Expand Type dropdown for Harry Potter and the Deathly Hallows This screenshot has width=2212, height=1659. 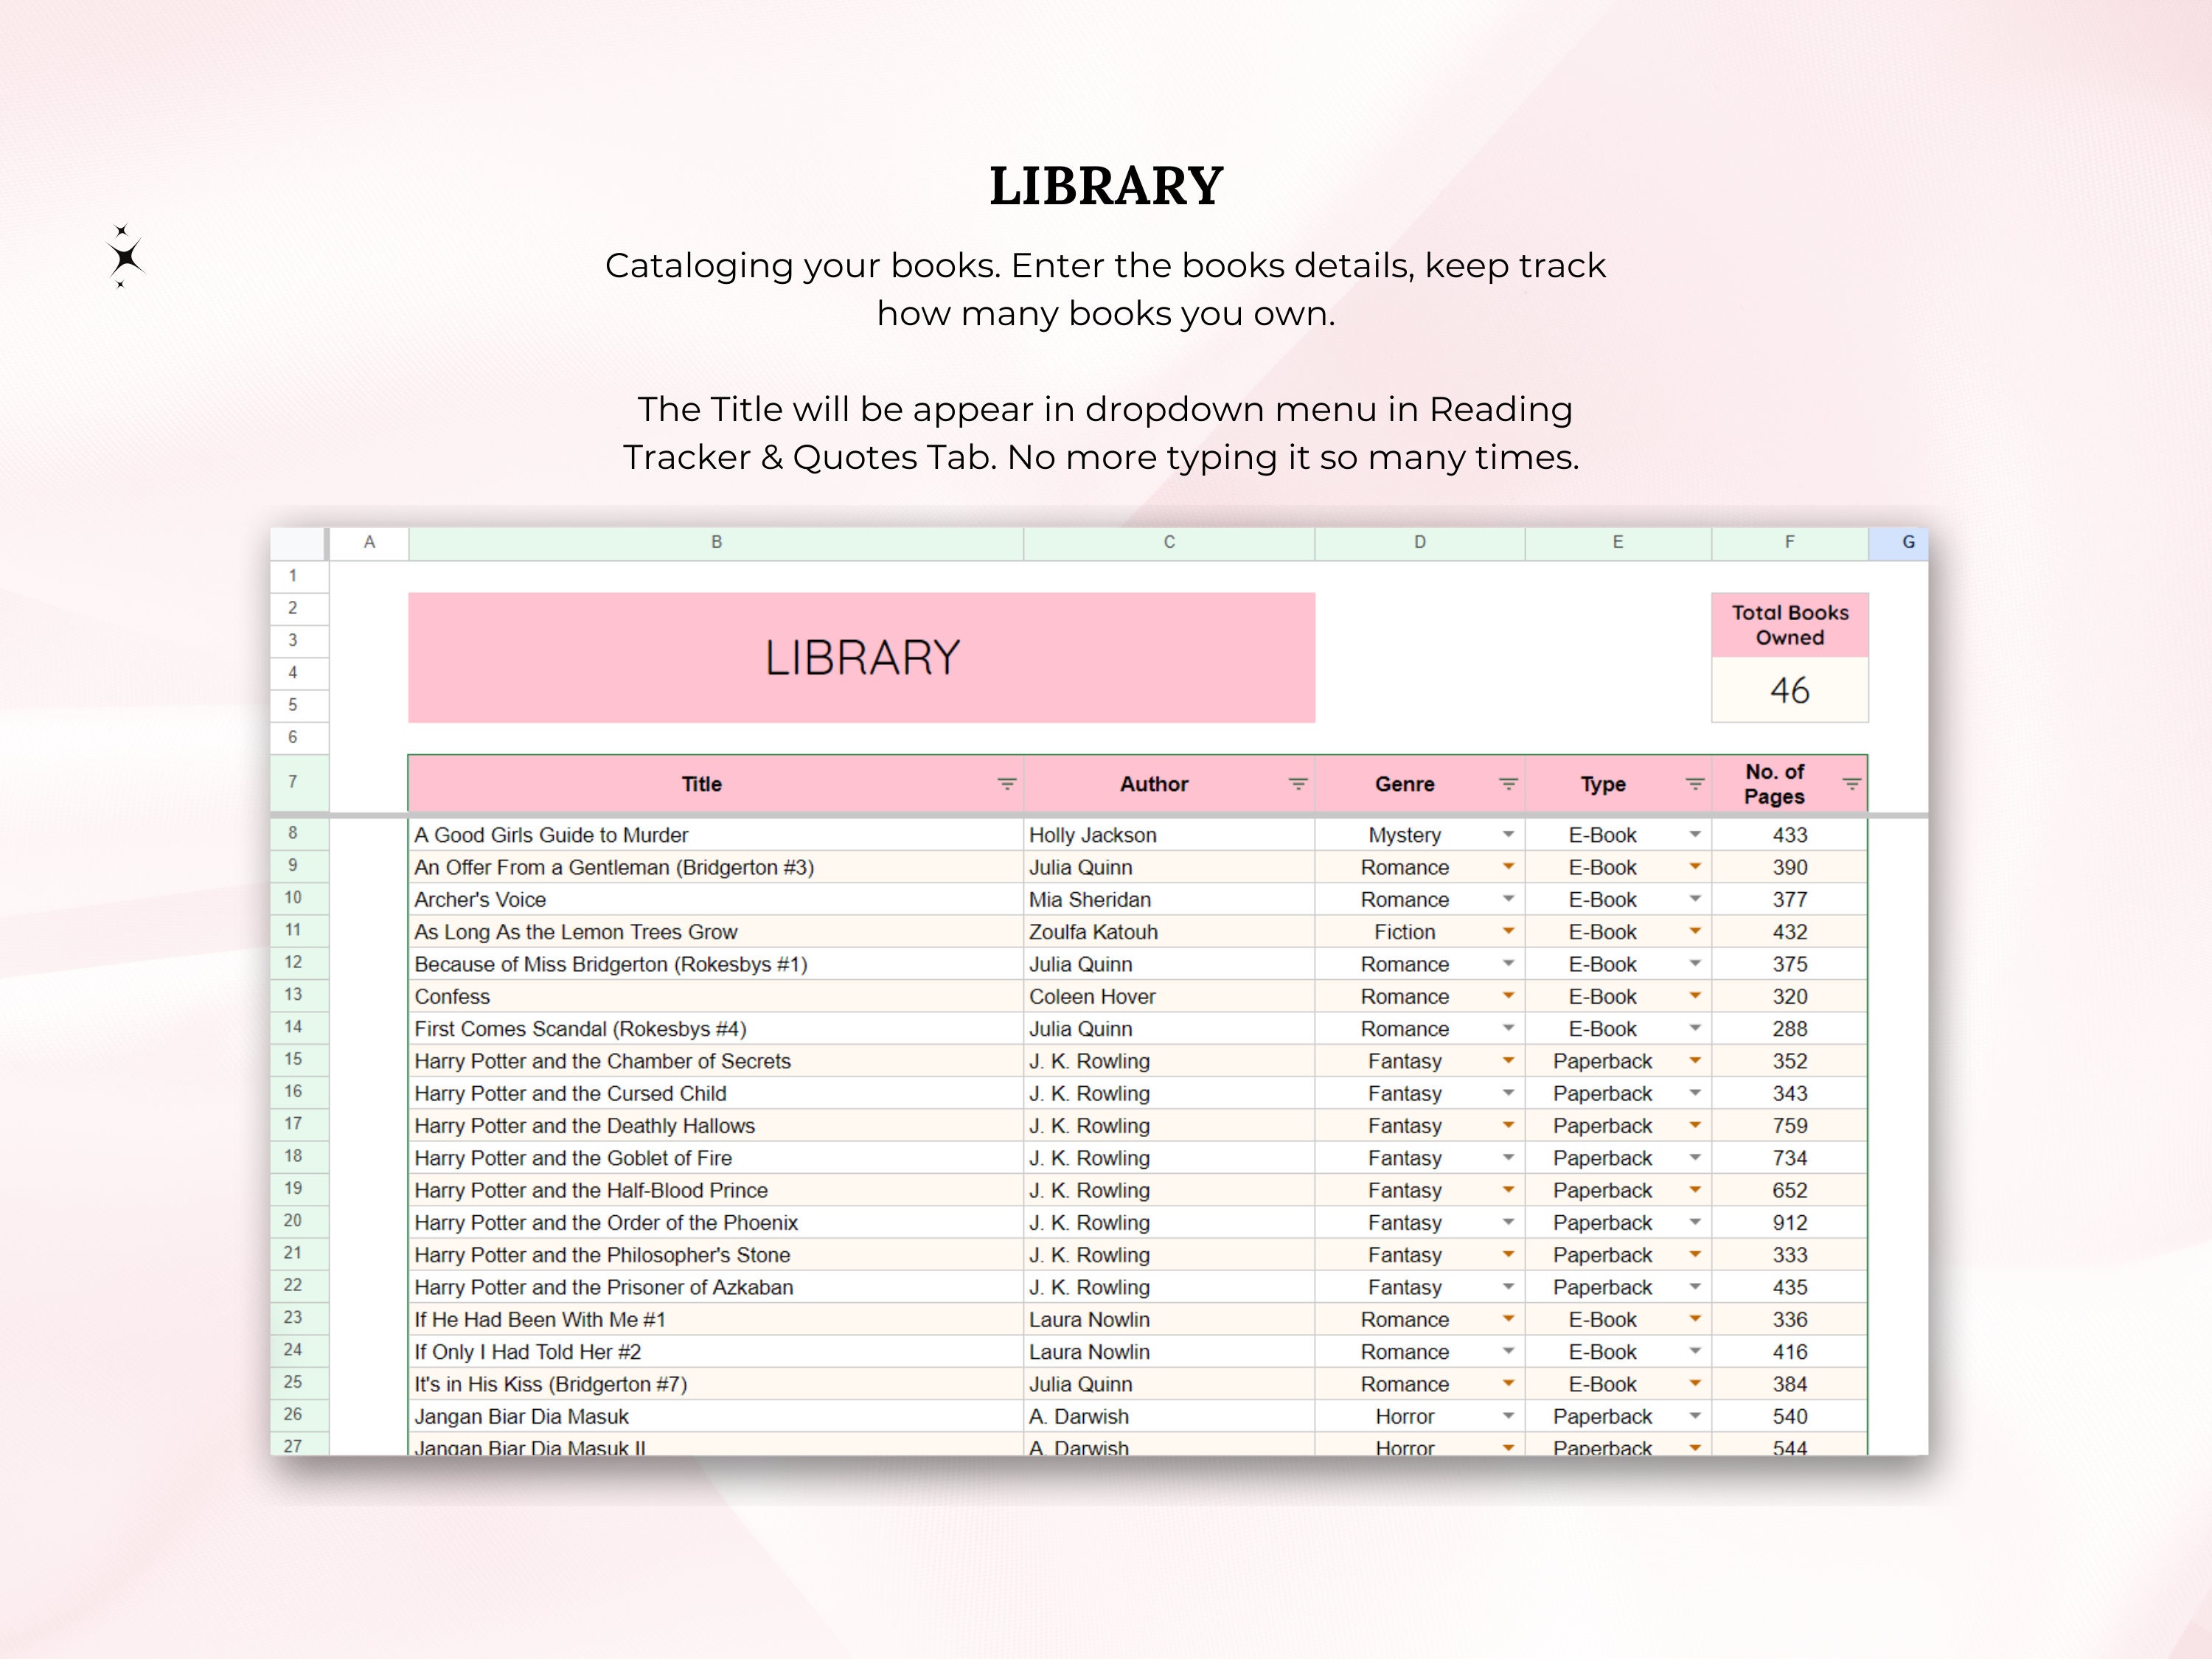pos(1694,1125)
